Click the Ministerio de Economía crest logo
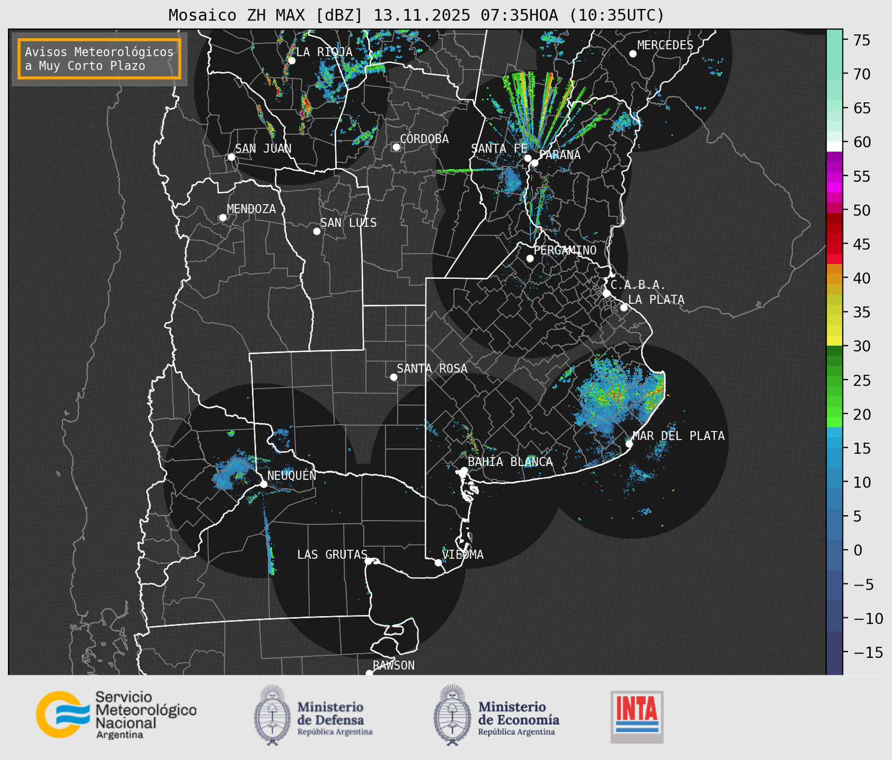This screenshot has height=760, width=892. pyautogui.click(x=452, y=715)
